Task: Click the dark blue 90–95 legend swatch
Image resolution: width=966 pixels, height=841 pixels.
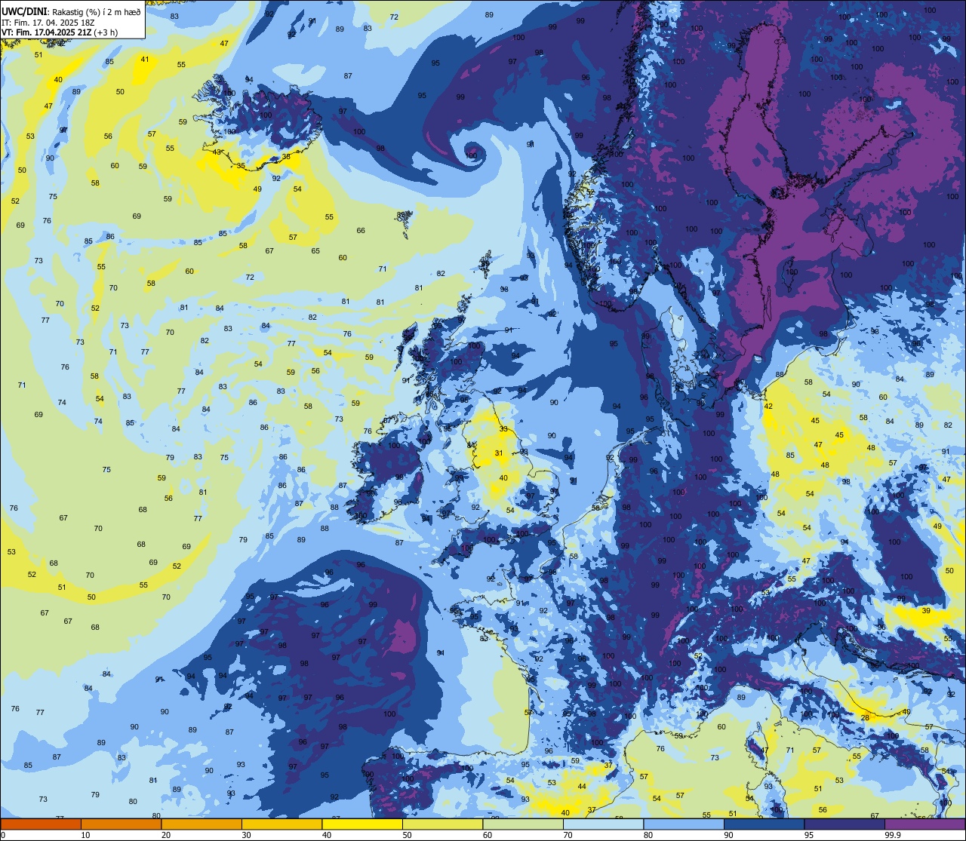Action: coord(764,824)
